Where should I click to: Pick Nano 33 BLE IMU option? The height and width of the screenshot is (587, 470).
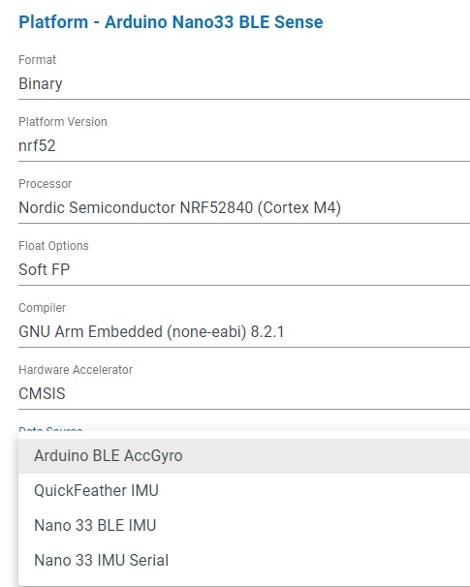244,525
